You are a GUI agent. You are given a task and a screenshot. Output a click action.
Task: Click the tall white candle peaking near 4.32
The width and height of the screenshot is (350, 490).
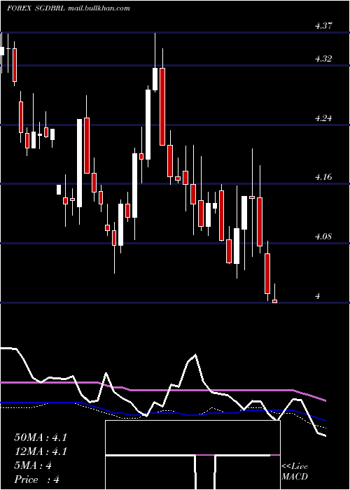(155, 79)
